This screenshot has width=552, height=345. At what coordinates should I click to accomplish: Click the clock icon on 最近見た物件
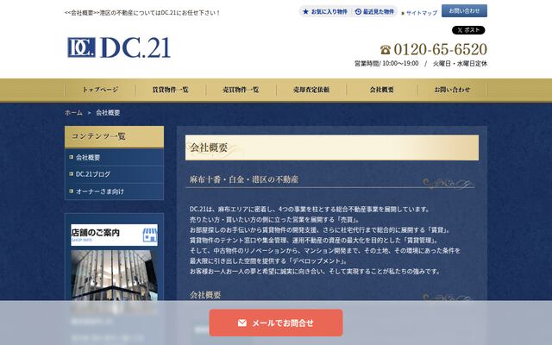pyautogui.click(x=358, y=11)
